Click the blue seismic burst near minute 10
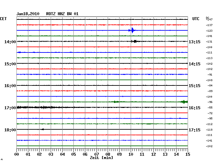 [x=132, y=30]
